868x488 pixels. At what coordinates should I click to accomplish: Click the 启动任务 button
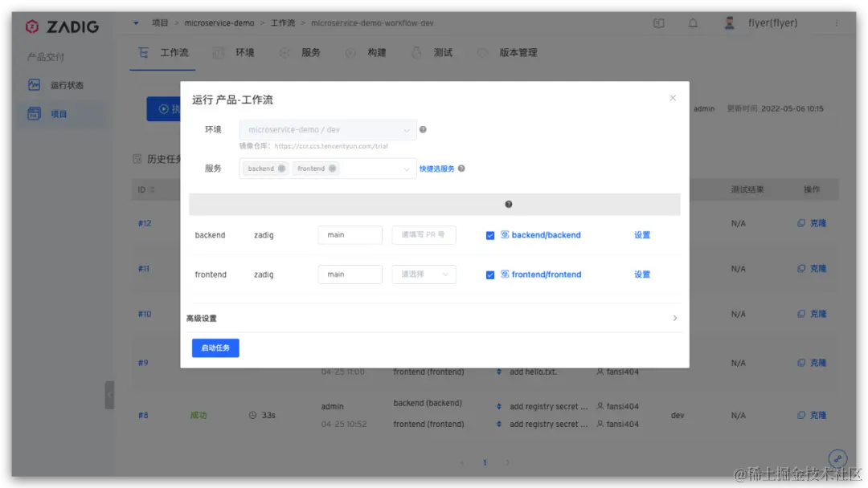coord(215,348)
